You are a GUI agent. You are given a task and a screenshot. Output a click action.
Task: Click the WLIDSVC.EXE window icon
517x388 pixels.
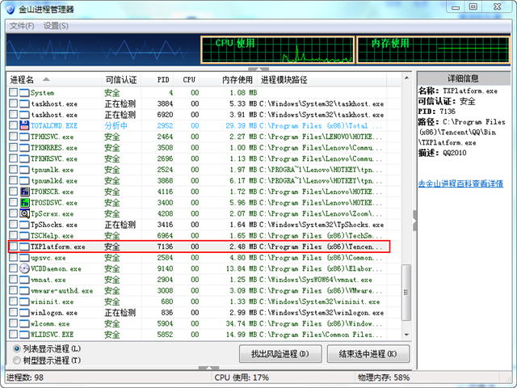(24, 335)
